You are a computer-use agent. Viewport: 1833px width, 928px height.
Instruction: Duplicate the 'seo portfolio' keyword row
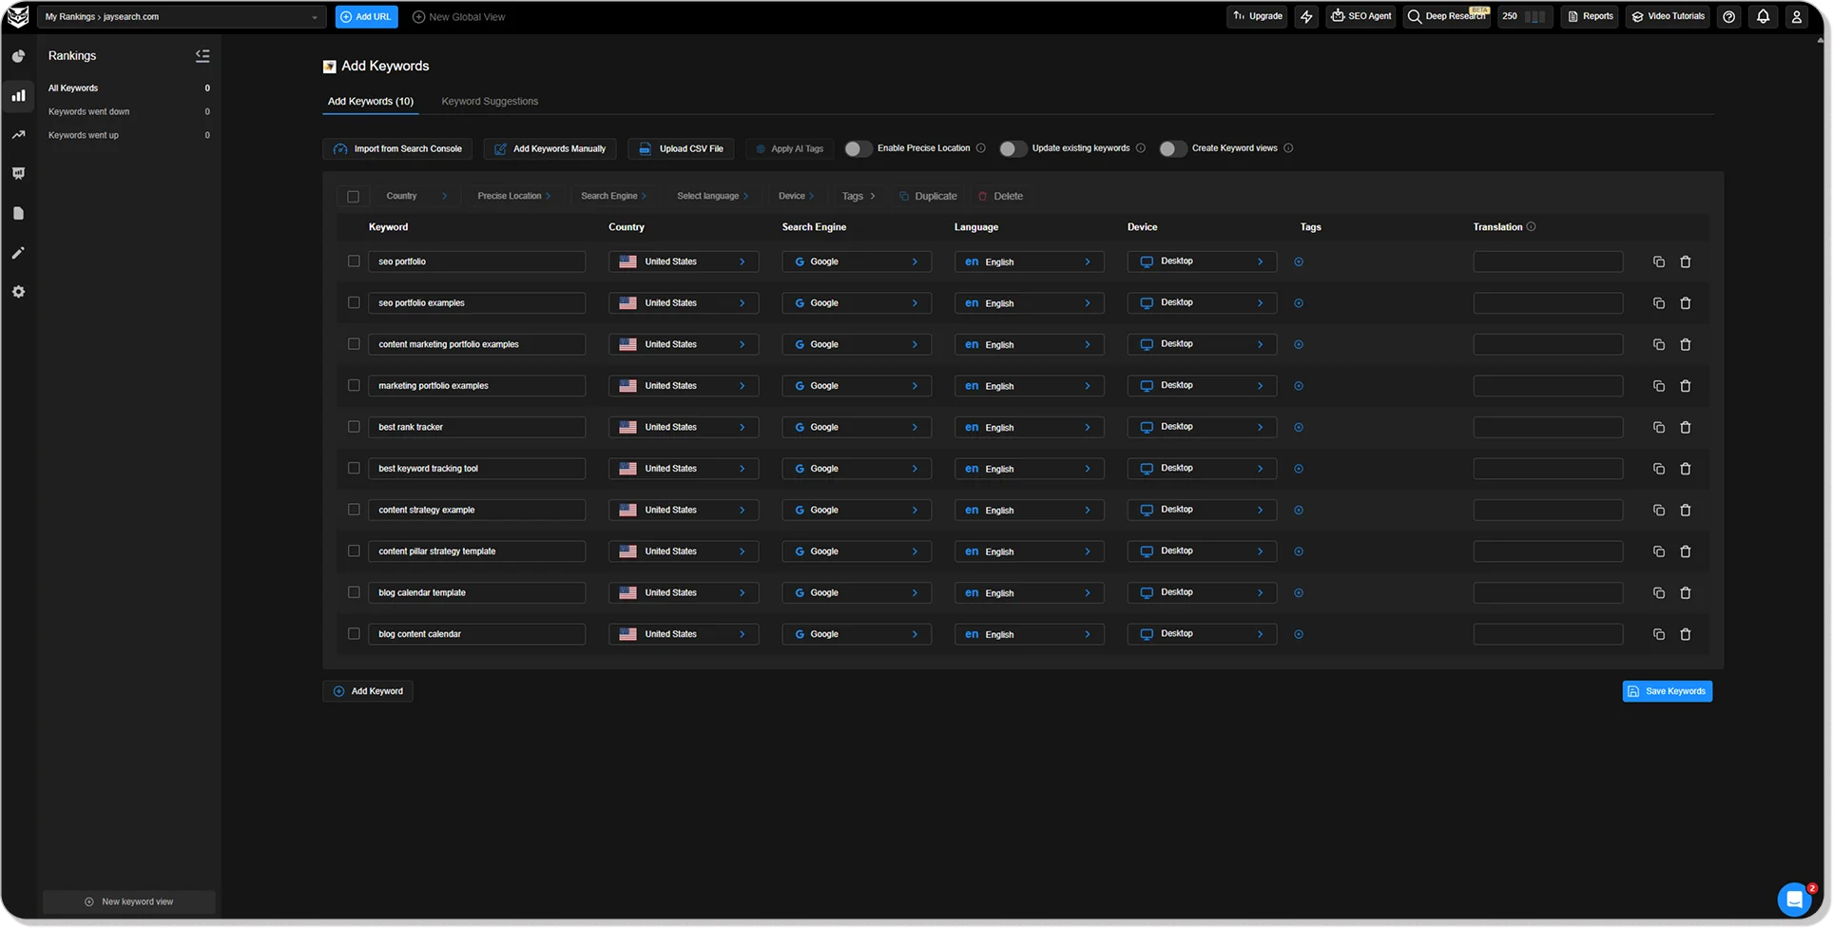click(1659, 261)
